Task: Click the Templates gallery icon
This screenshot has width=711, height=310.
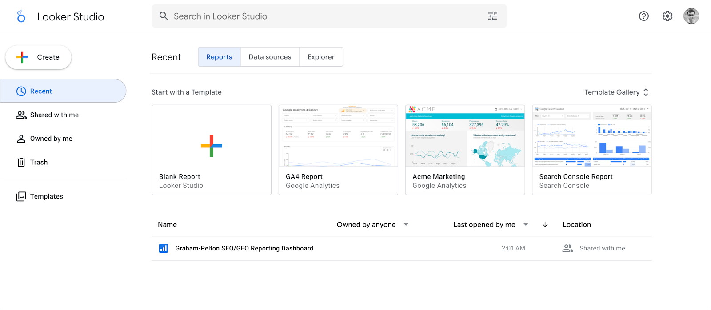Action: [21, 196]
